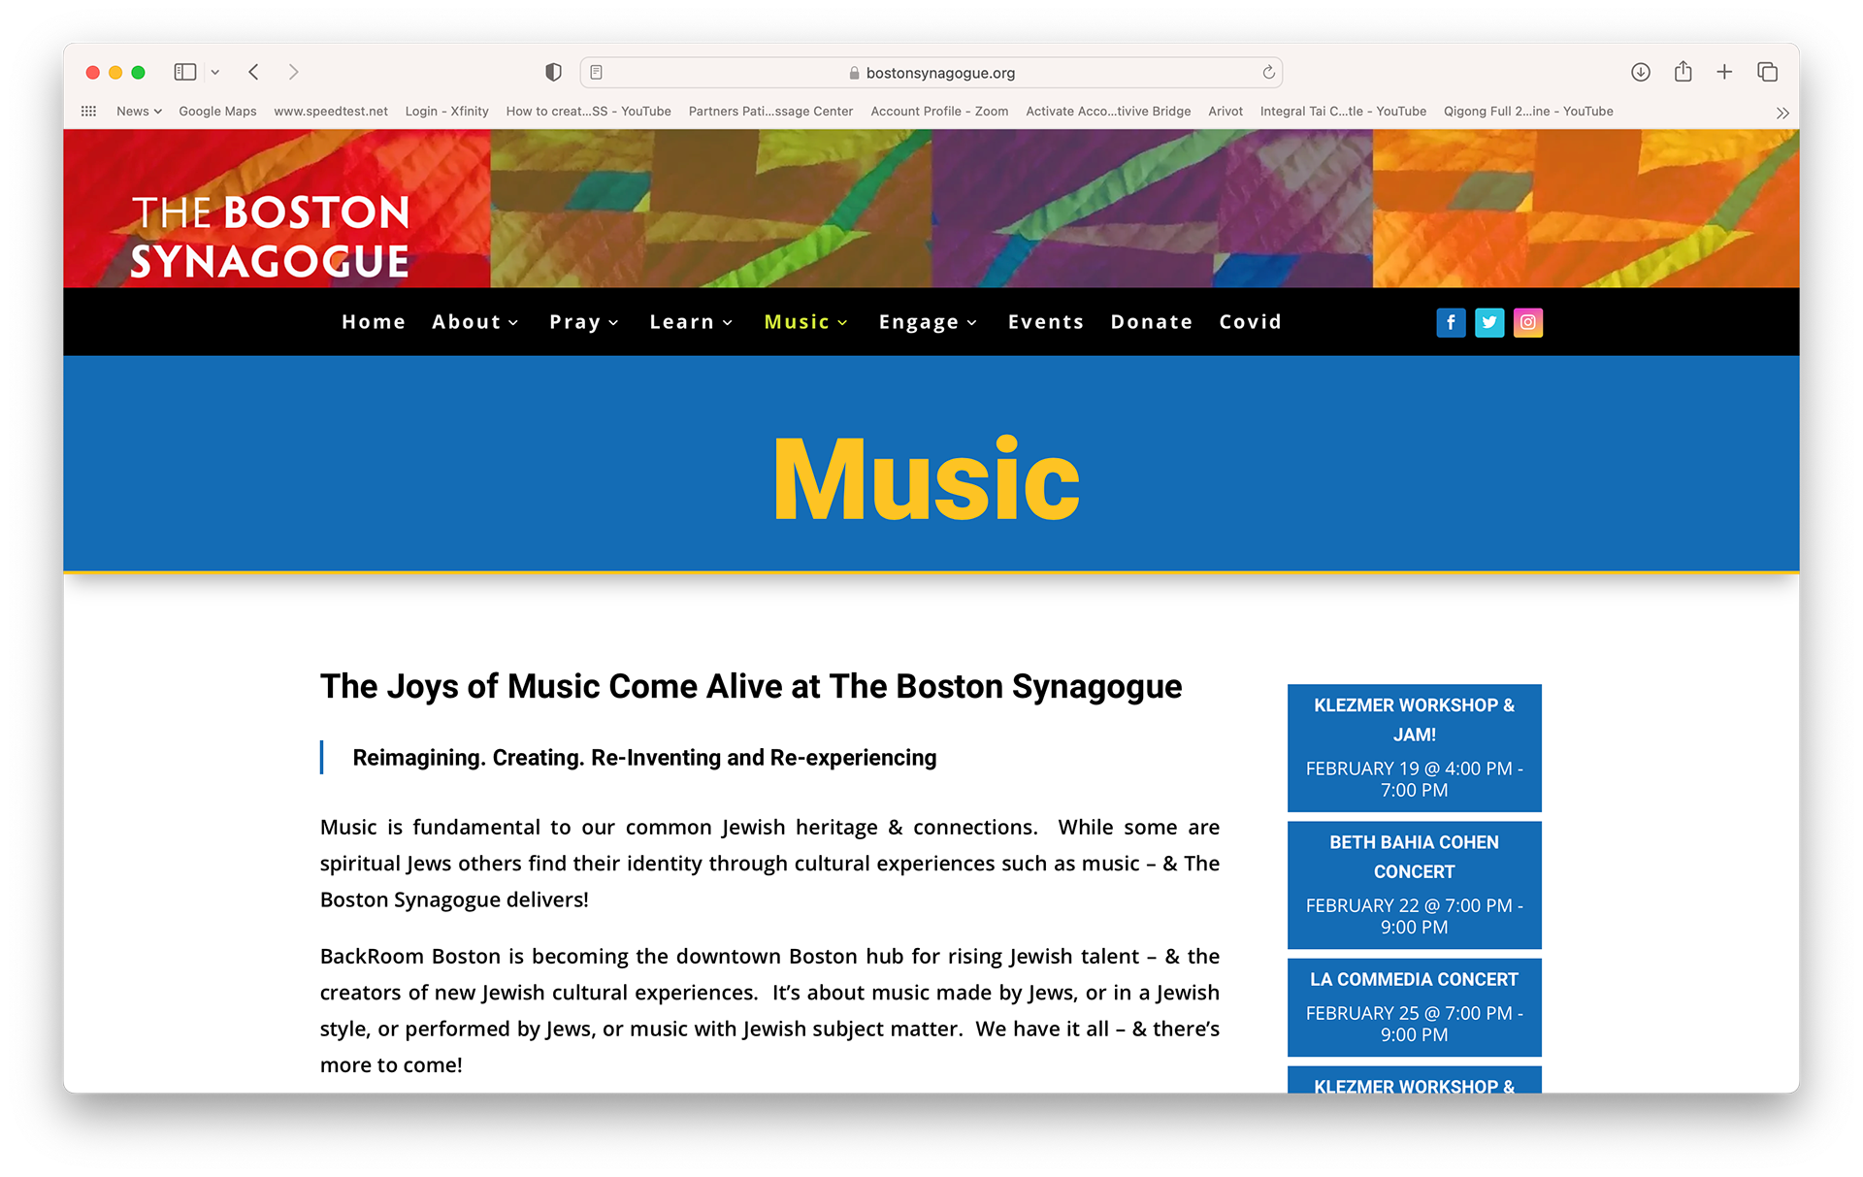Expand the Engage menu
The width and height of the screenshot is (1863, 1177).
928,322
